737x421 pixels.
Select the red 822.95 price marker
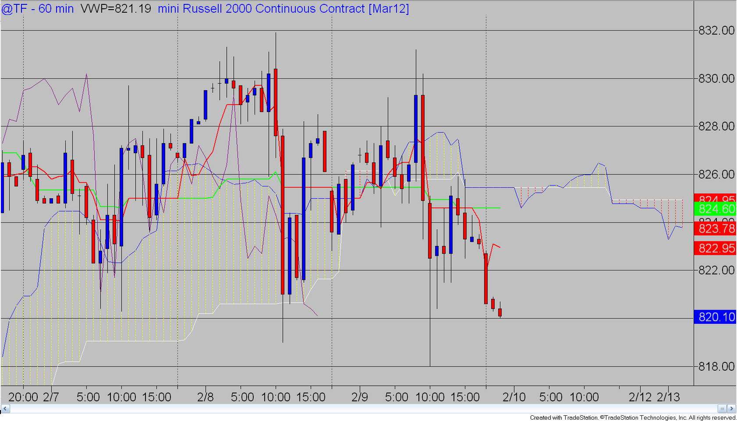(x=715, y=248)
